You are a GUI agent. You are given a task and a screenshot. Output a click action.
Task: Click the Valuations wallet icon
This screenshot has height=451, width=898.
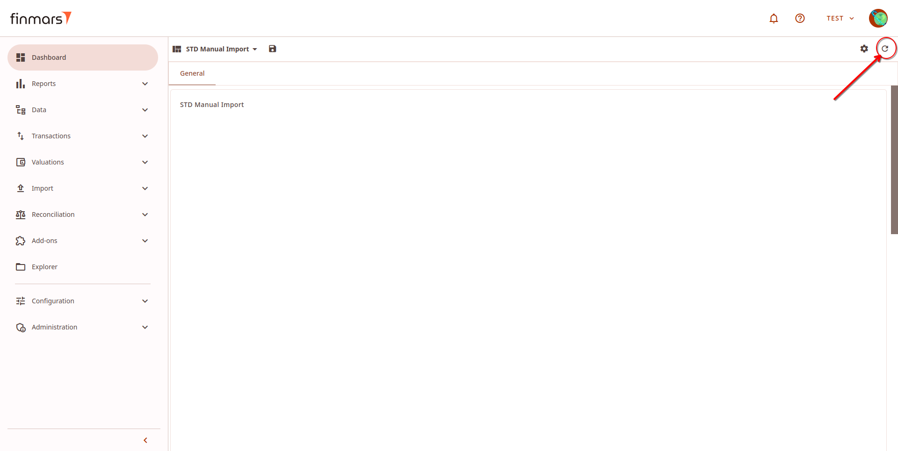coord(21,162)
